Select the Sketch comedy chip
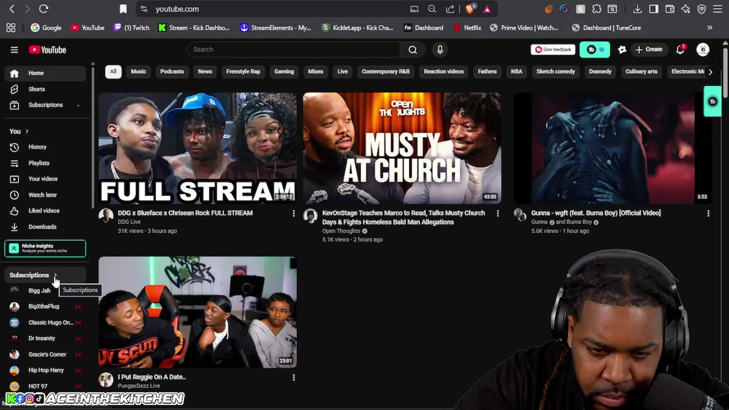This screenshot has height=410, width=729. [x=555, y=71]
